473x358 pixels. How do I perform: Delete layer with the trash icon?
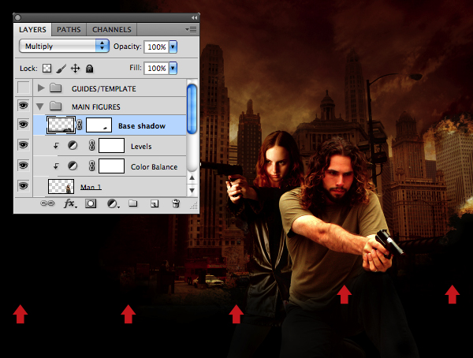(x=176, y=203)
